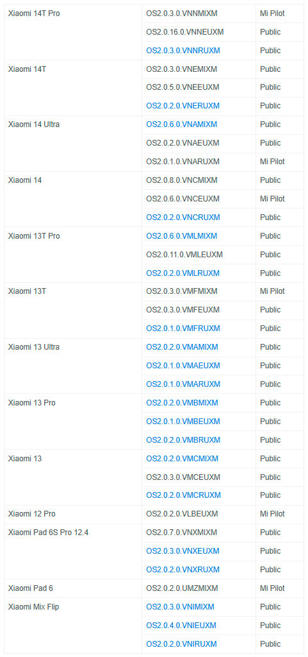The height and width of the screenshot is (657, 308).
Task: Open the OS2.0.3.0.VNXEUXM link
Action: point(182,550)
